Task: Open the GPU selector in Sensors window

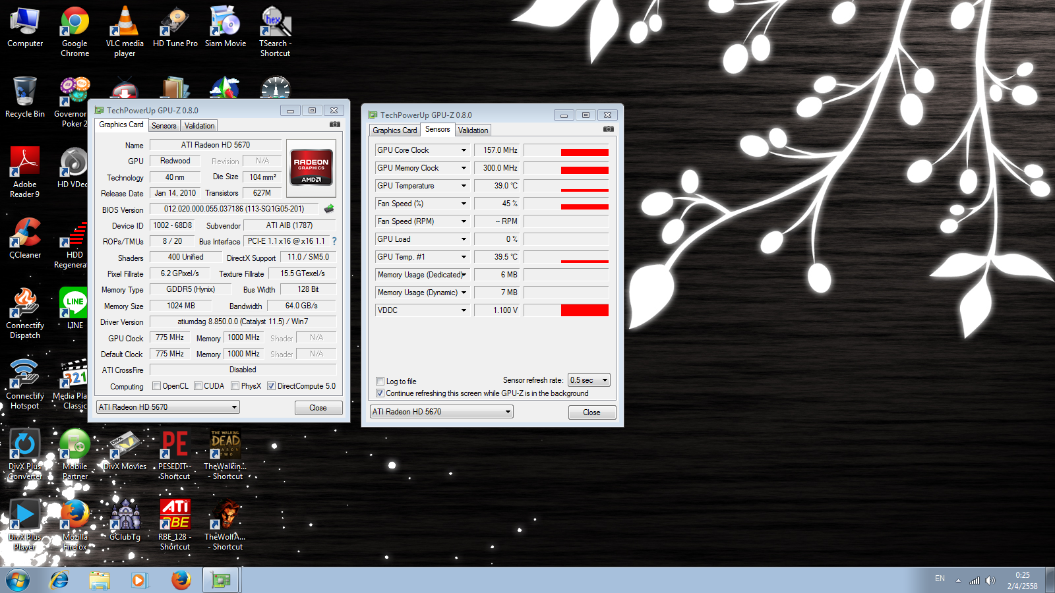Action: click(x=442, y=412)
